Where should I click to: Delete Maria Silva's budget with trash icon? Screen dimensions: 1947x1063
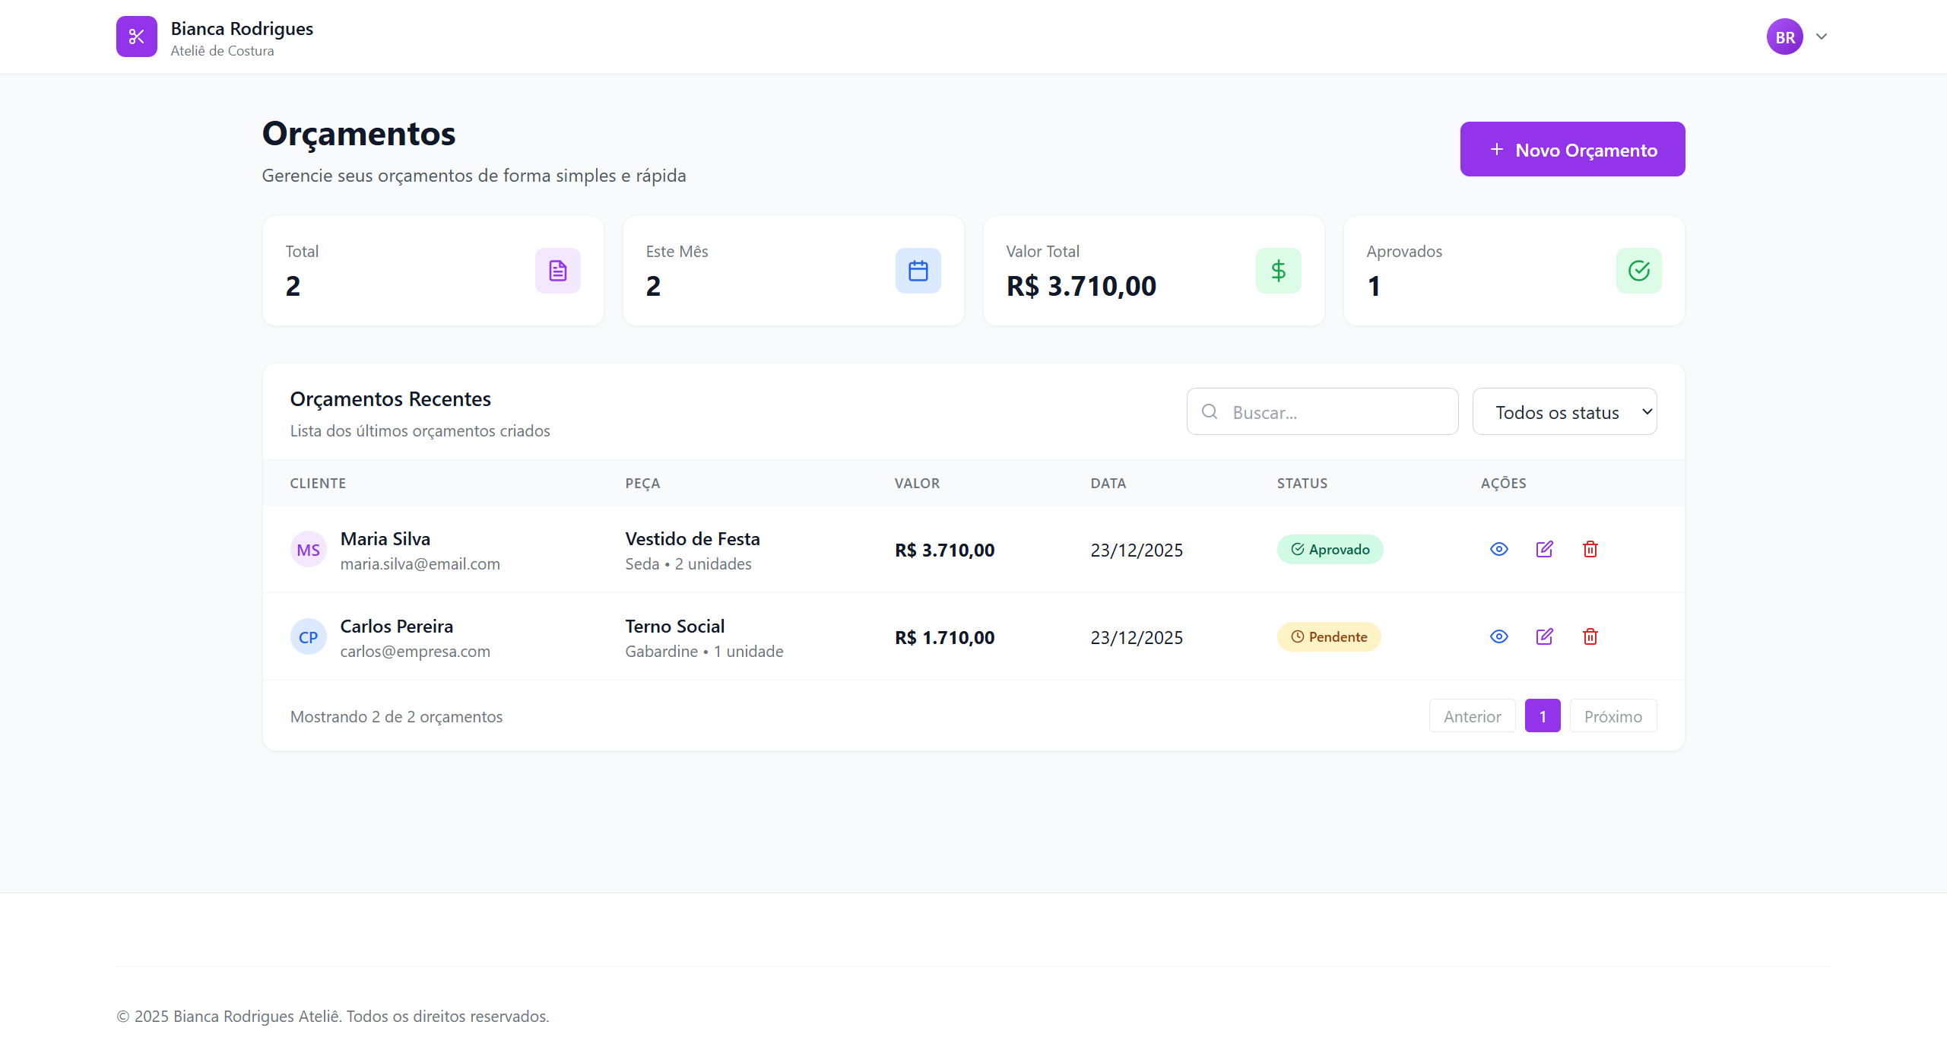click(x=1590, y=549)
